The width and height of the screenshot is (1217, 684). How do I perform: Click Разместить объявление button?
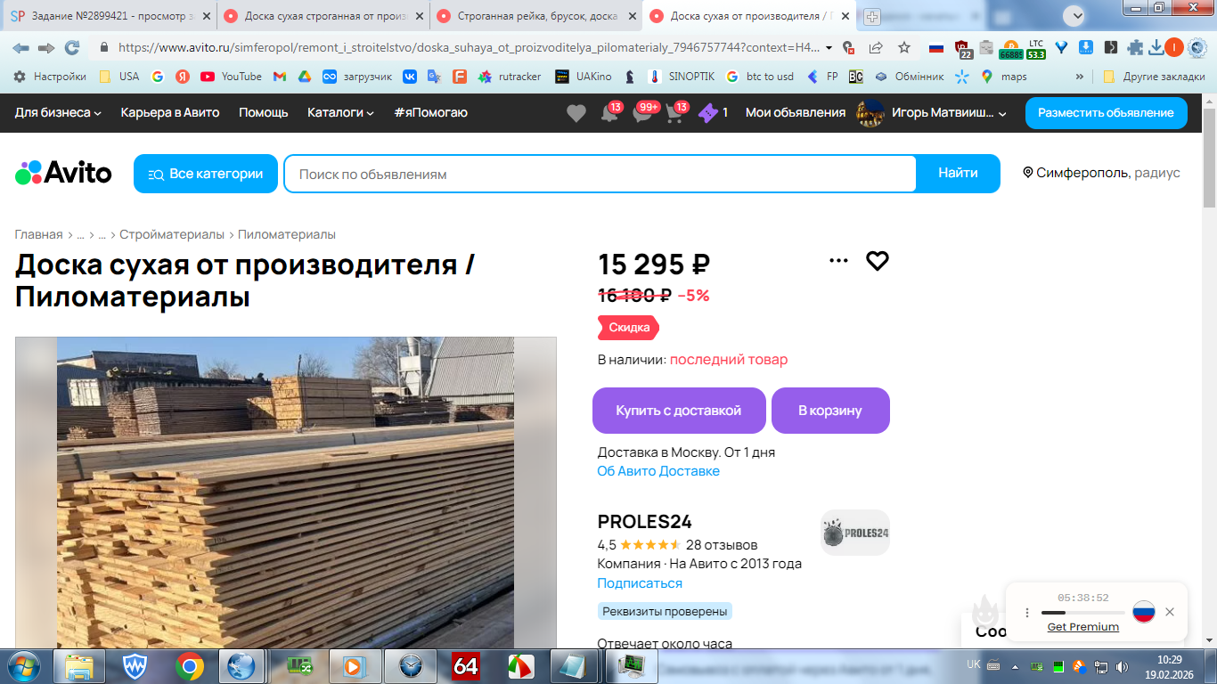(x=1107, y=113)
